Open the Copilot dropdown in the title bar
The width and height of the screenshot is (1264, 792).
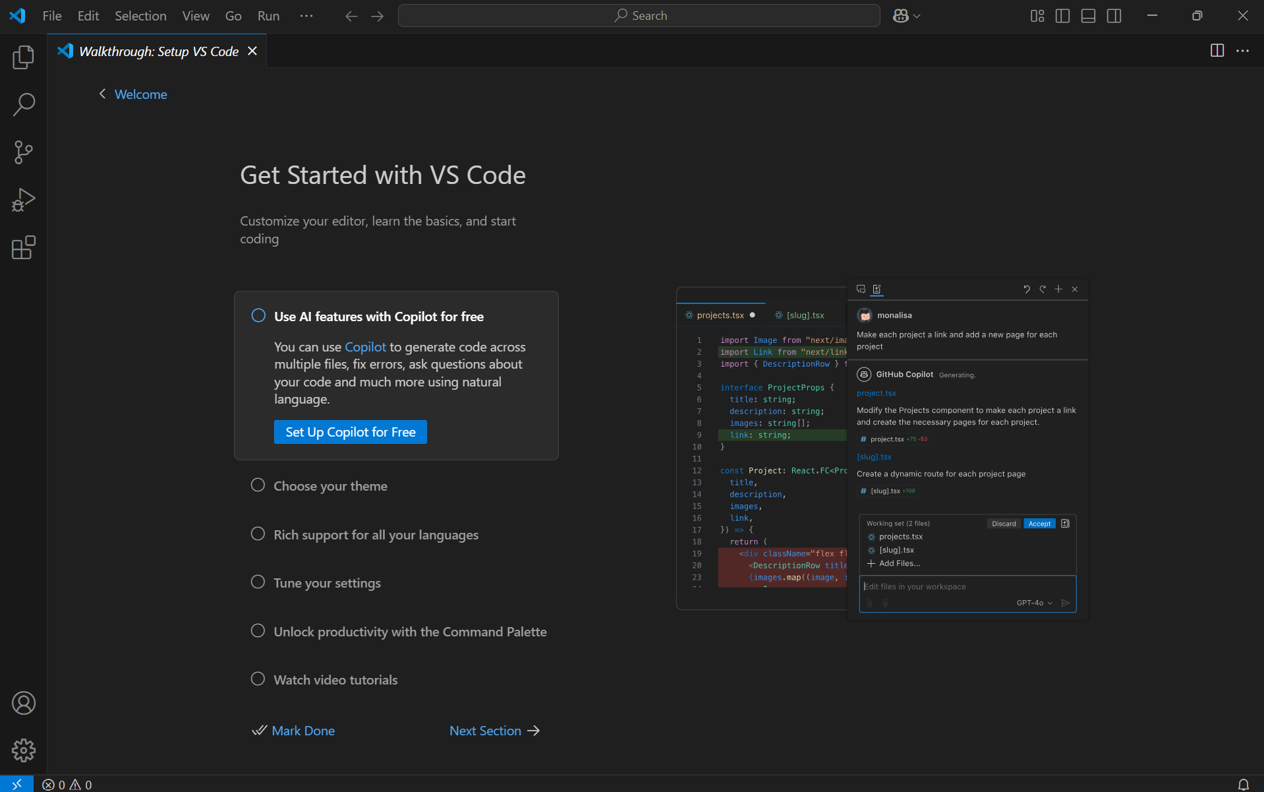[x=906, y=15]
